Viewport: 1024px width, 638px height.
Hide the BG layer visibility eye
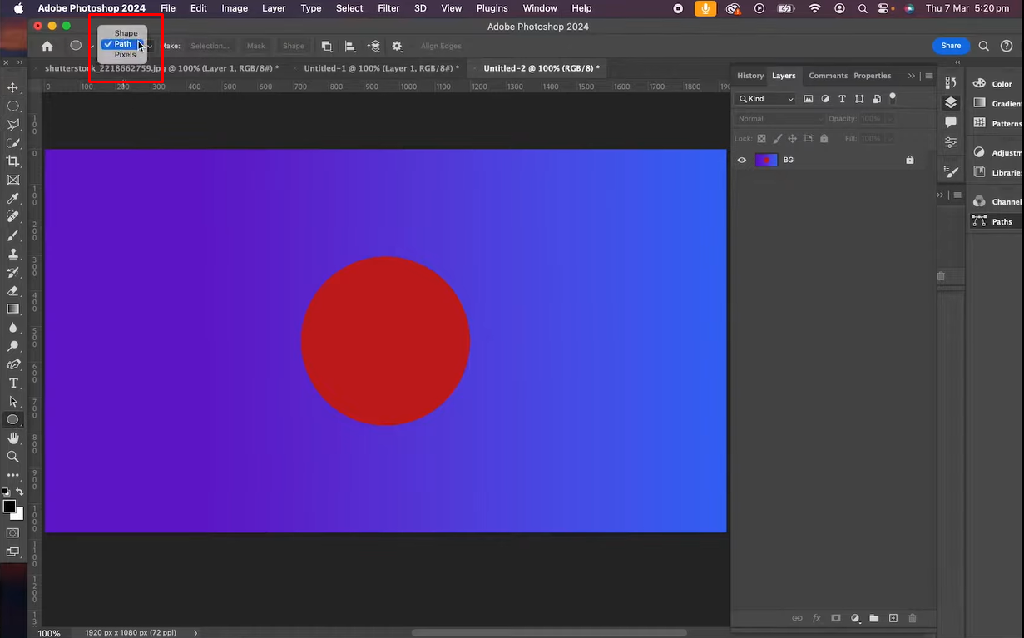(741, 159)
